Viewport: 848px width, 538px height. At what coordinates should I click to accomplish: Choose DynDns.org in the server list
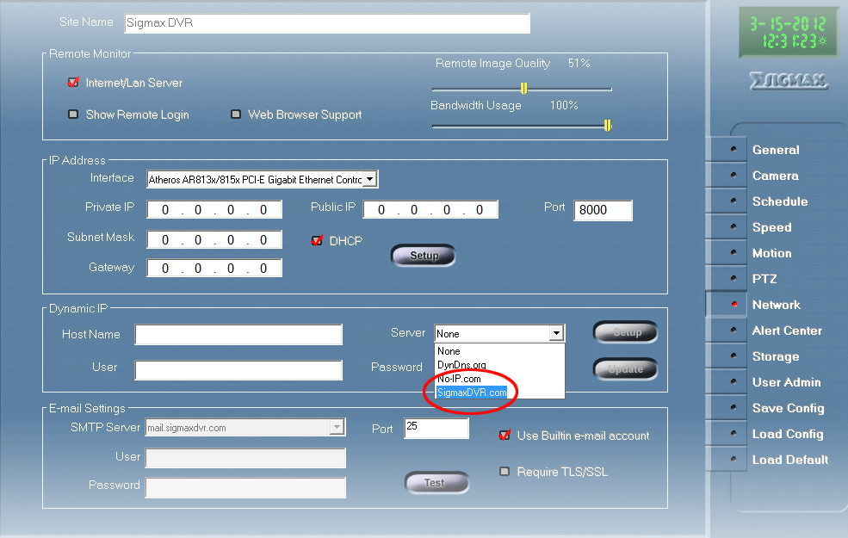coord(461,365)
